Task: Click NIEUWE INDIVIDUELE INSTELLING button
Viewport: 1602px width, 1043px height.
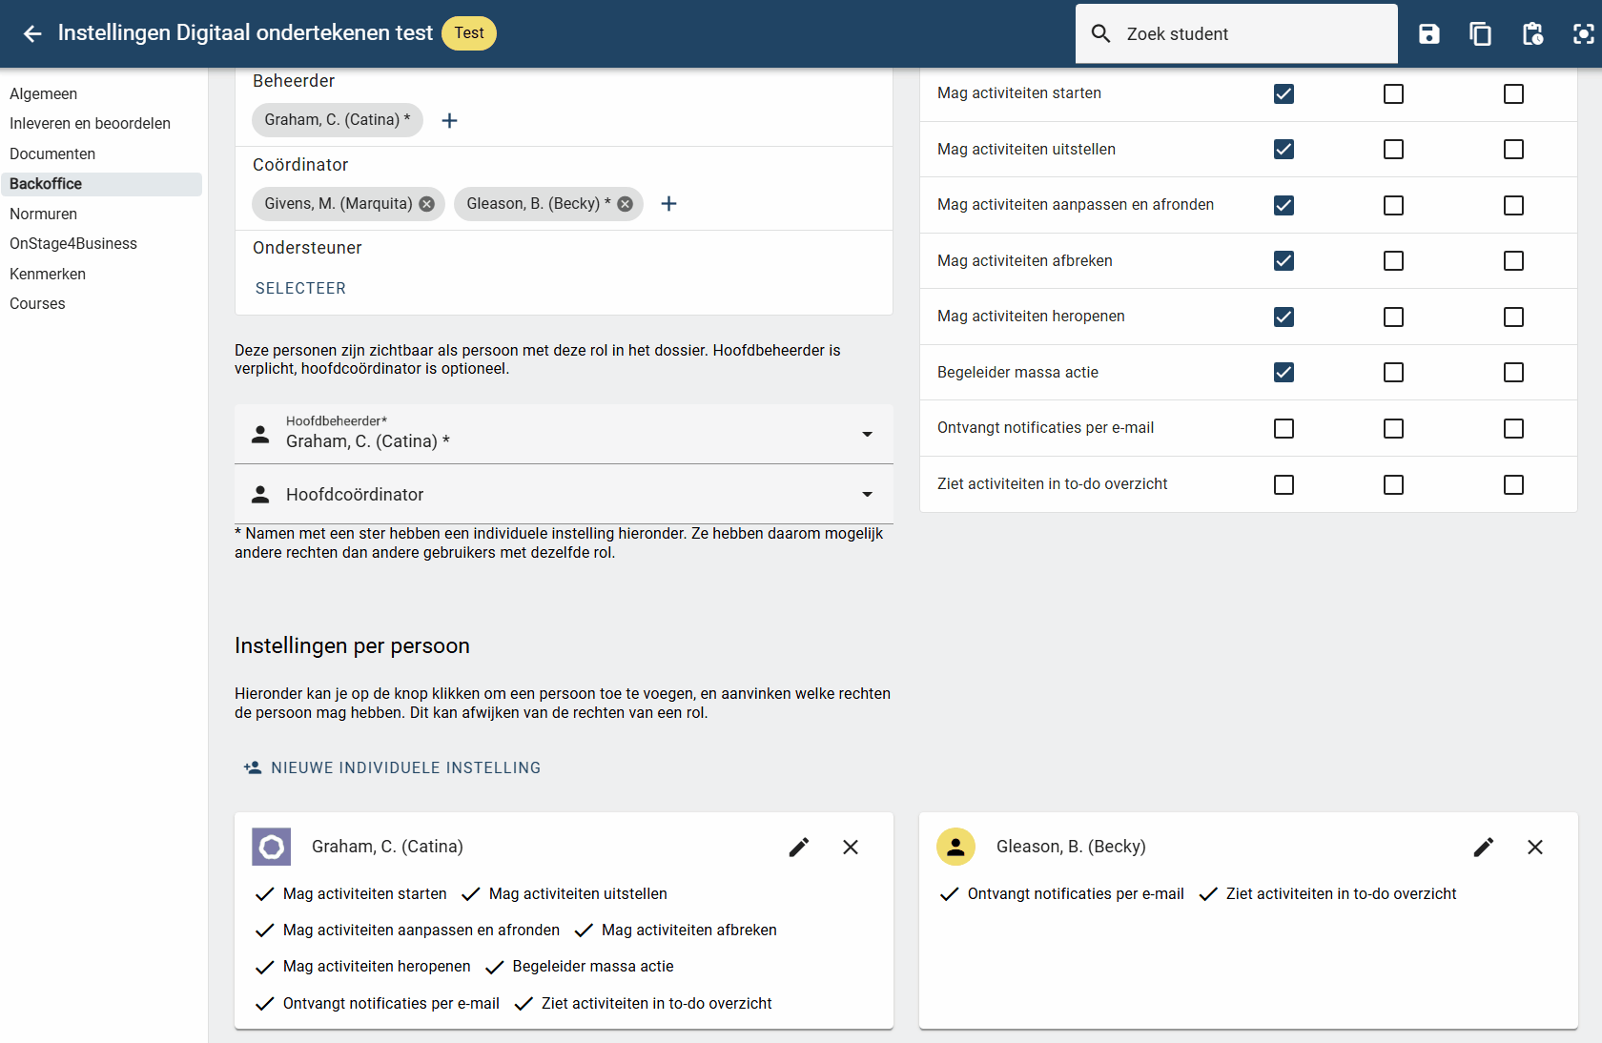Action: tap(393, 767)
